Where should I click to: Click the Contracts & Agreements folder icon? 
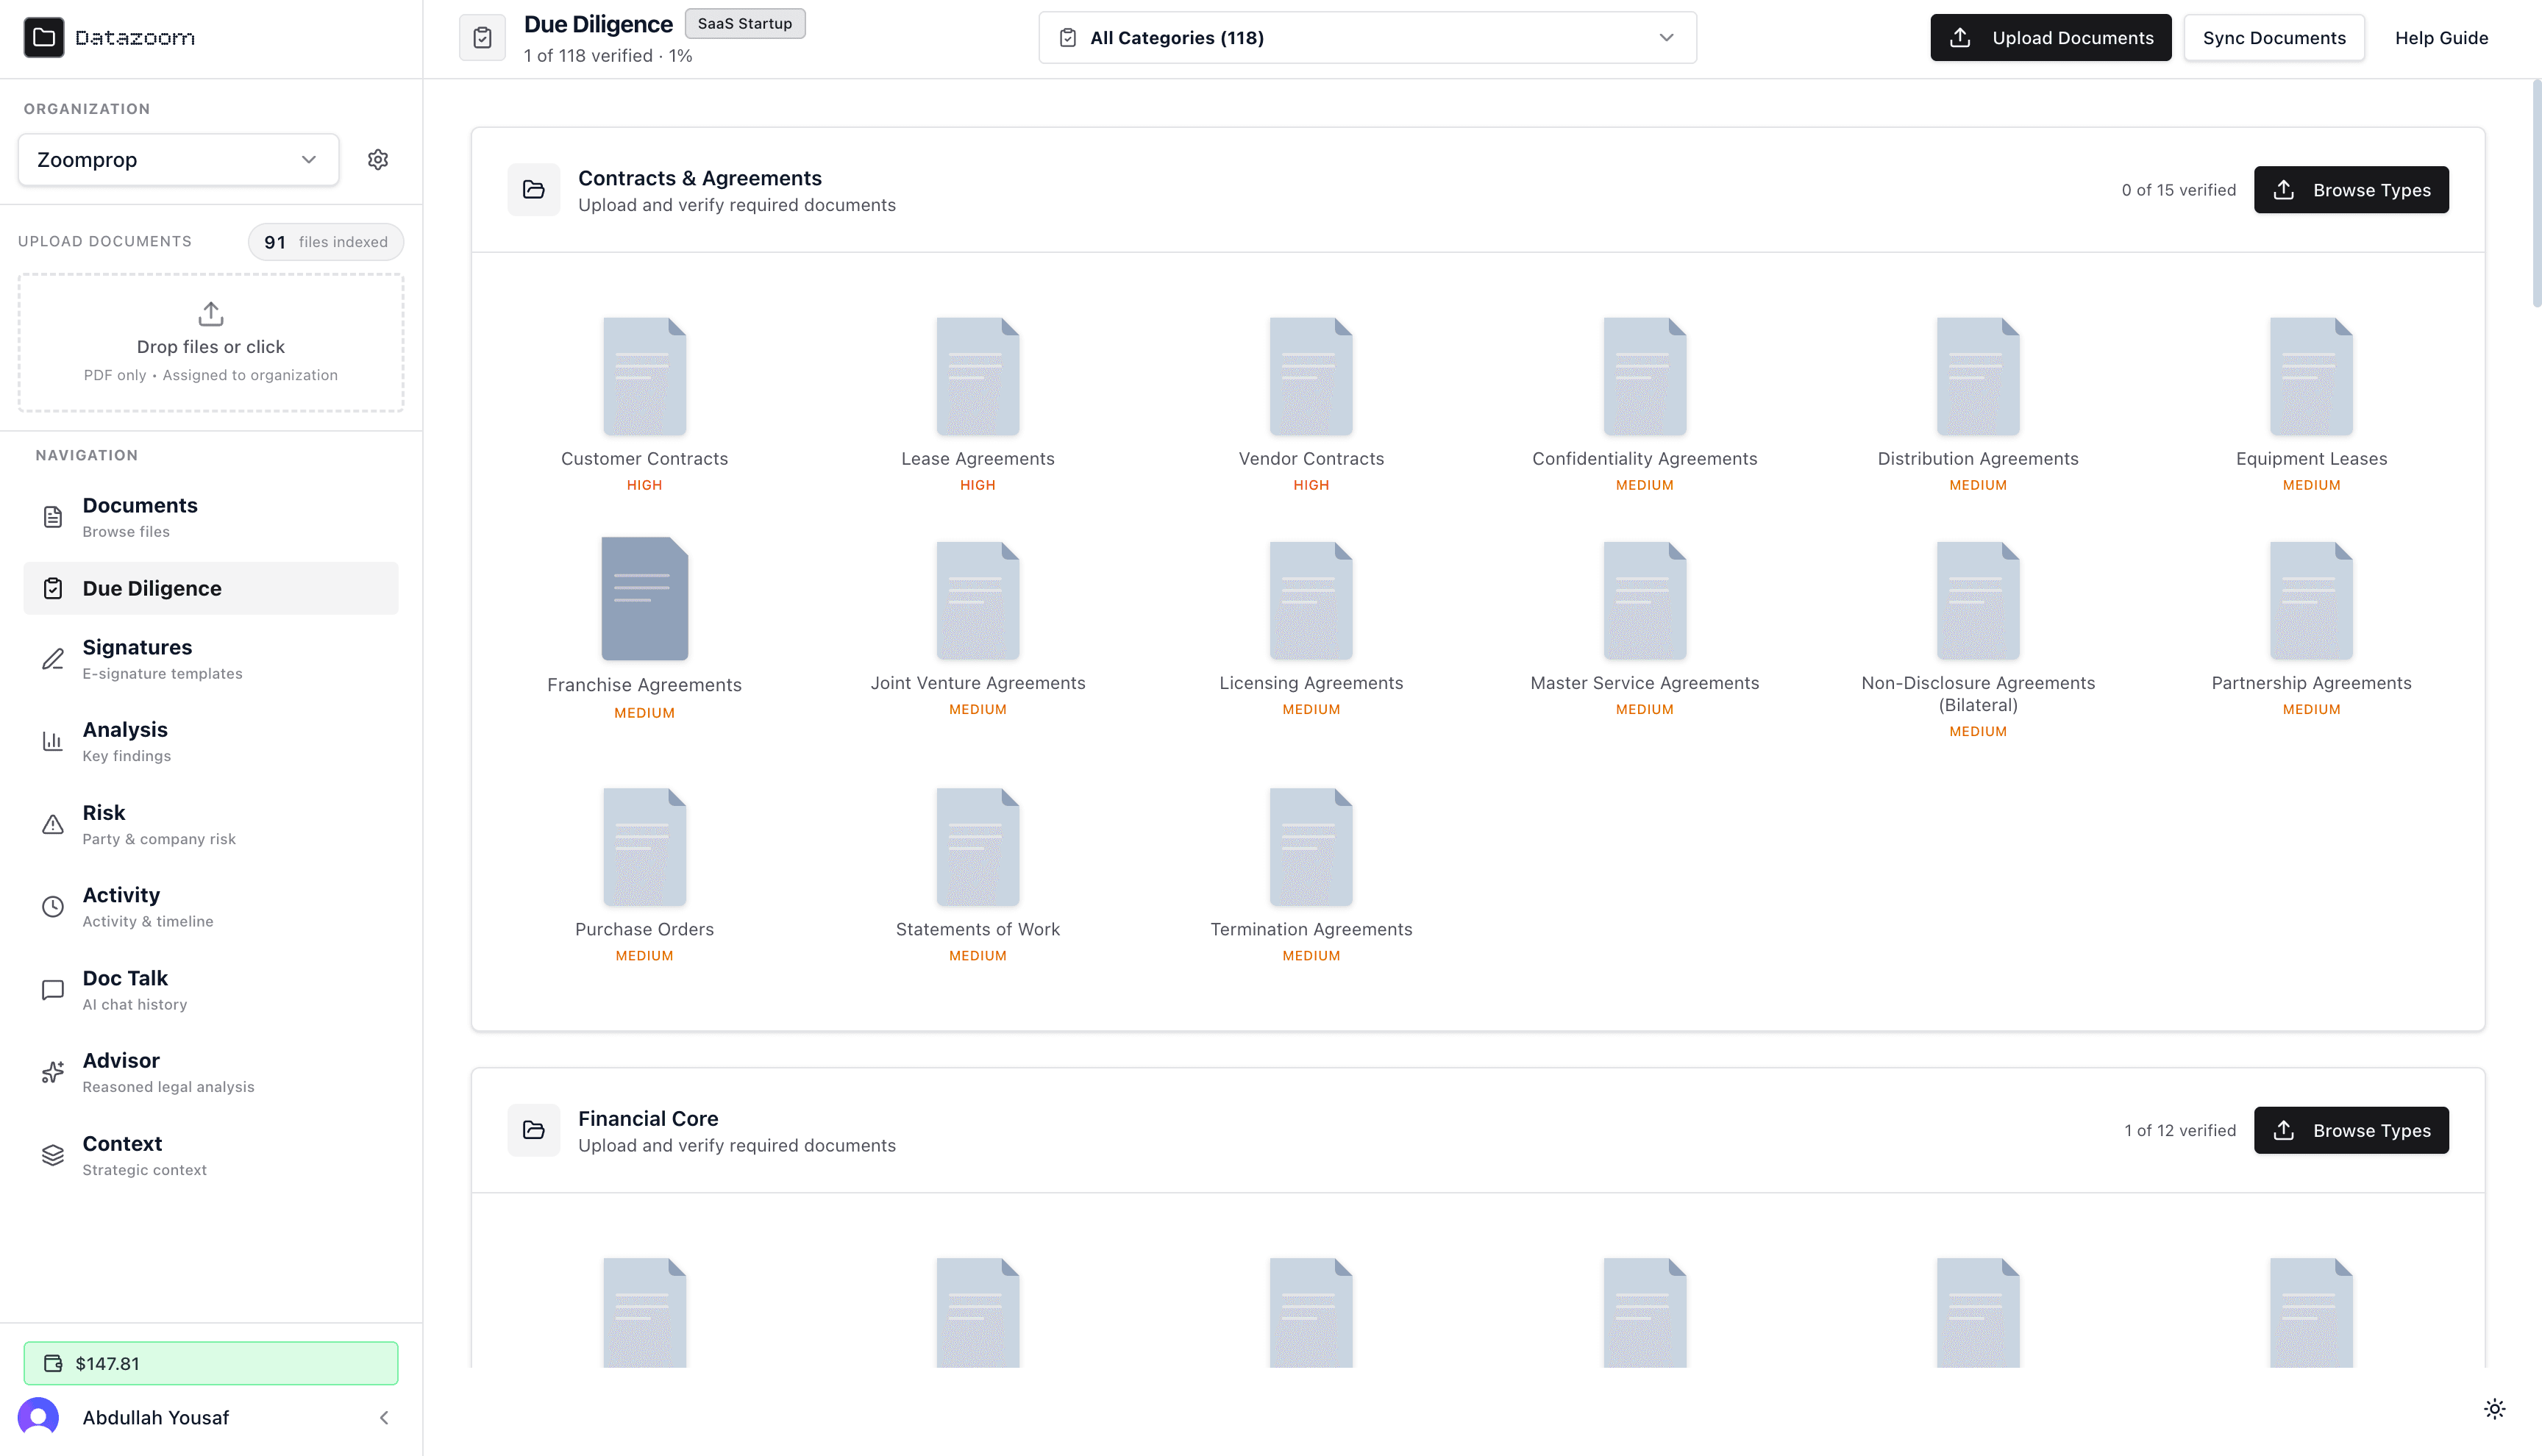pyautogui.click(x=534, y=190)
